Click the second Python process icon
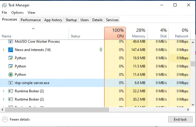Image resolution: width=196 pixels, height=127 pixels. click(11, 66)
